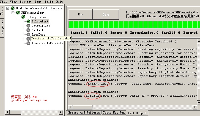Viewport: 200px width, 116px height.
Task: Select the LifecycleTest tree item
Action: coord(37,17)
